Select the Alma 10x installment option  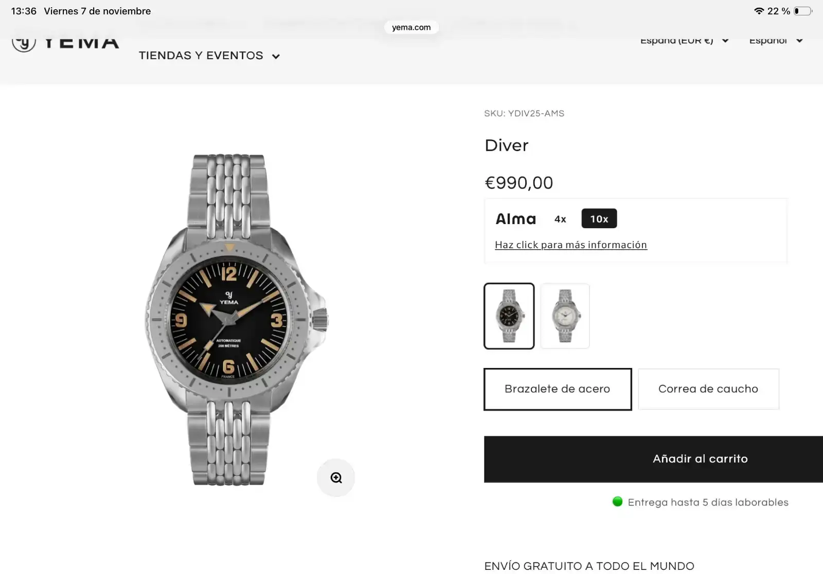point(599,219)
